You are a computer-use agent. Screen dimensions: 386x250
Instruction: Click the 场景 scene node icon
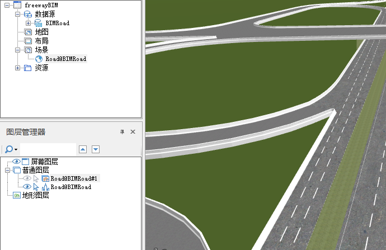[x=28, y=50]
